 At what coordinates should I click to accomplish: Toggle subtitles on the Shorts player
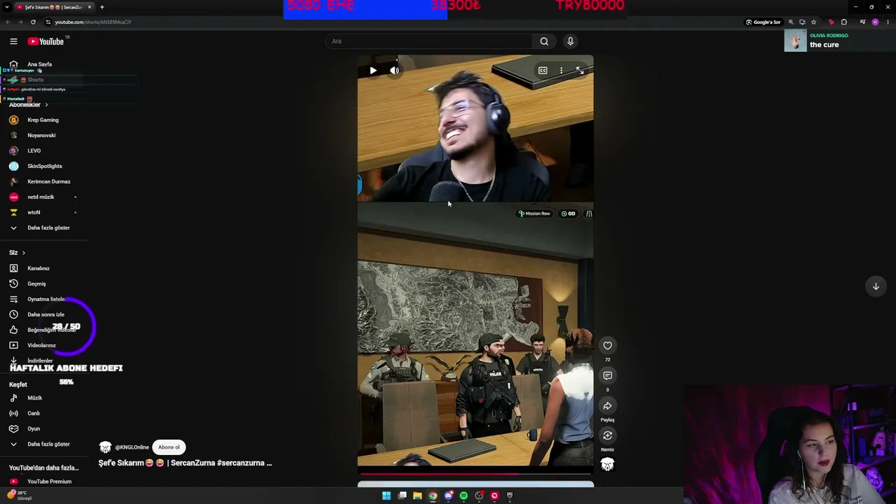click(x=542, y=71)
